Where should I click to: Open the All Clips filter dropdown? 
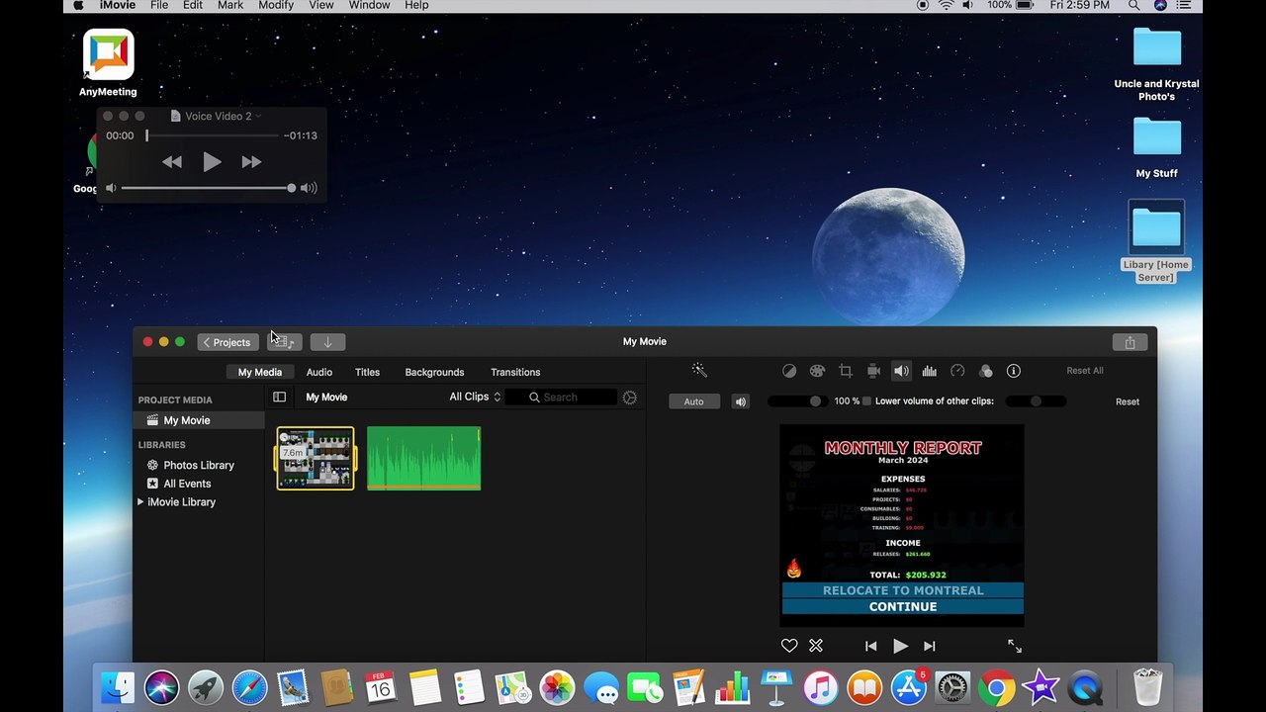point(475,397)
